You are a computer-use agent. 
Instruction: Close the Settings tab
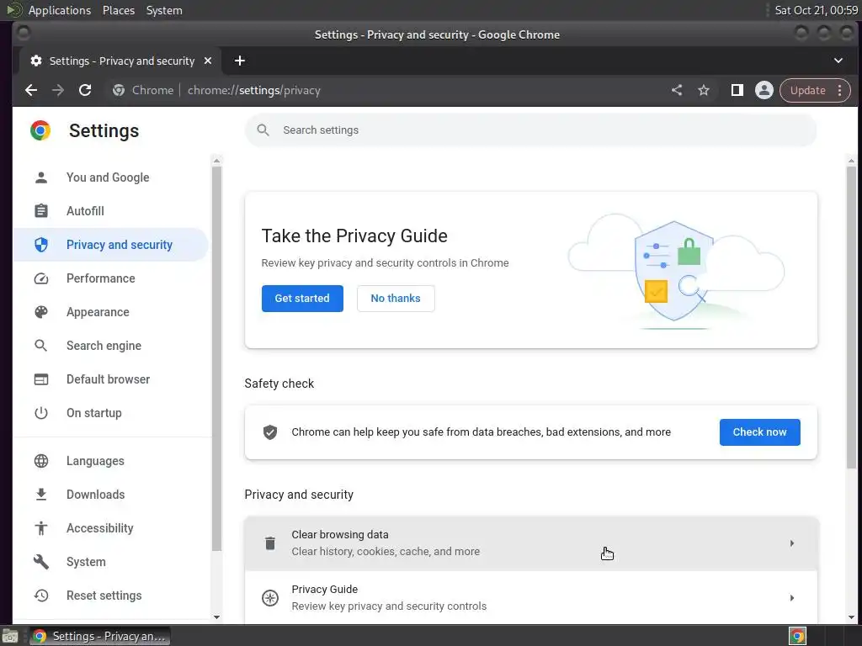click(208, 61)
